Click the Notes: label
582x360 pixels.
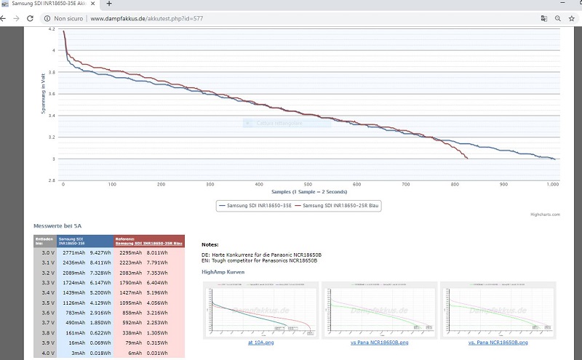(x=210, y=244)
